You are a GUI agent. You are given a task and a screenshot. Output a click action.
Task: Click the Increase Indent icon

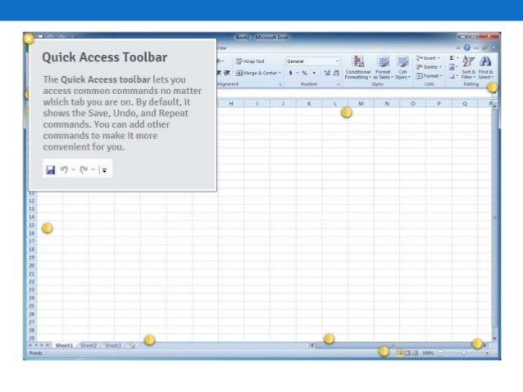coord(227,73)
